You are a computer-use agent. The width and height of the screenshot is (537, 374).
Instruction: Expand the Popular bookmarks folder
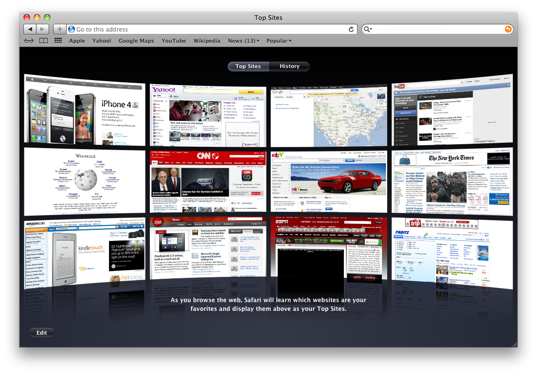(279, 41)
